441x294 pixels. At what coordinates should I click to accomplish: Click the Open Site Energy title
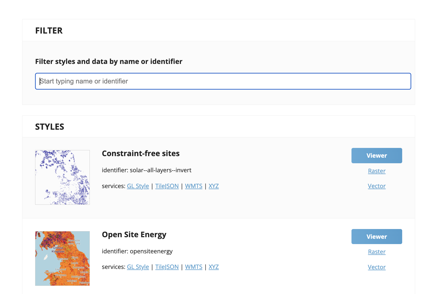134,235
